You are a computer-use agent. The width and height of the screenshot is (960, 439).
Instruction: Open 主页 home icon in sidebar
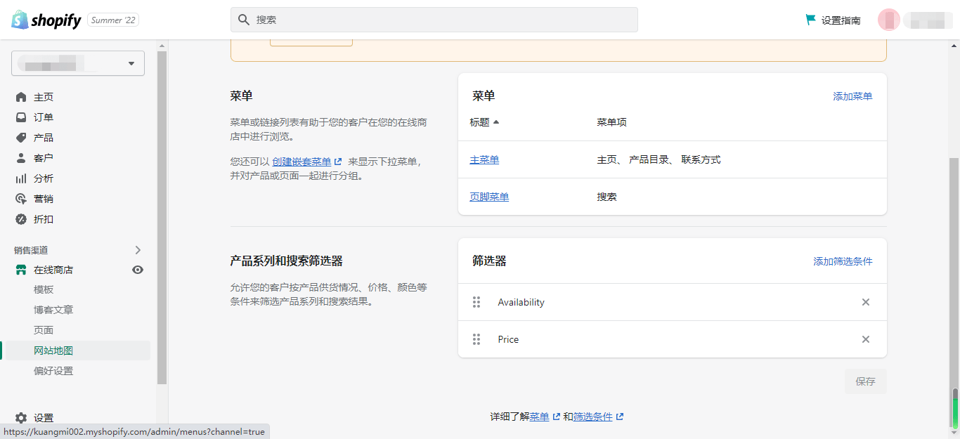(x=21, y=97)
